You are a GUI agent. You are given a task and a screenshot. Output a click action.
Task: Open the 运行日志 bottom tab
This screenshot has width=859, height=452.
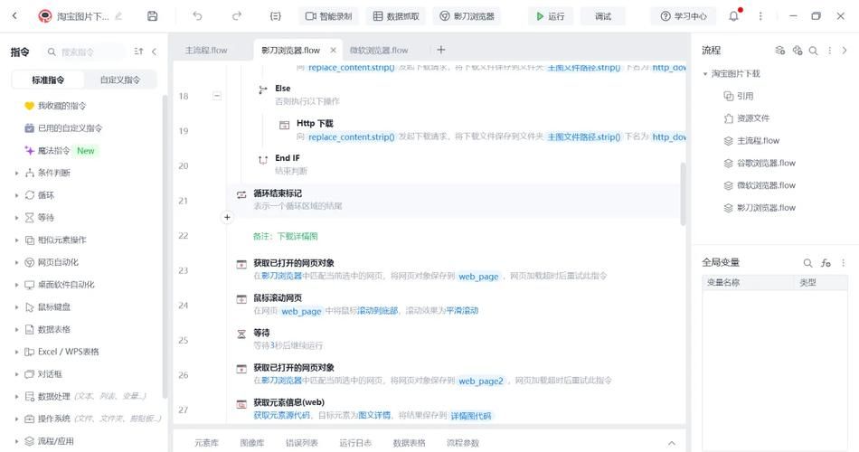point(355,443)
